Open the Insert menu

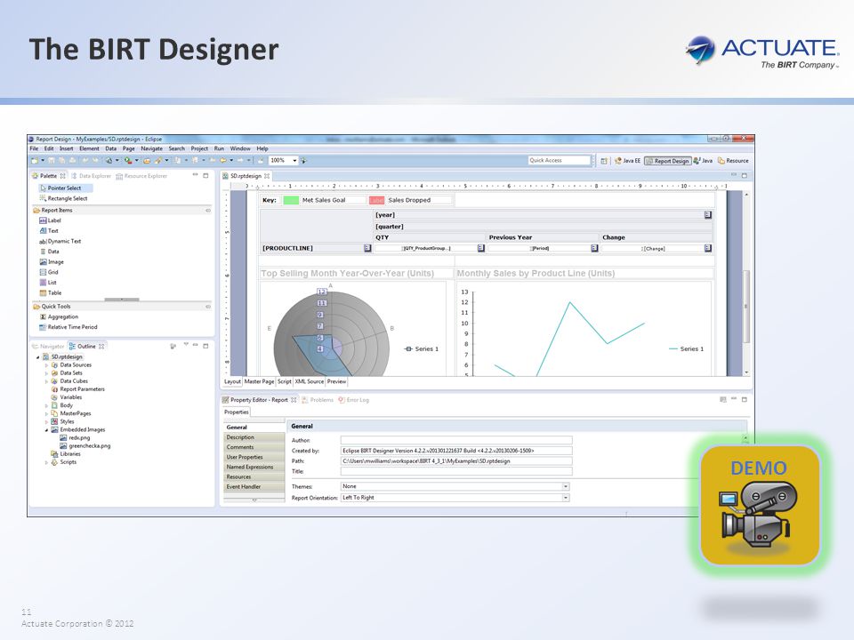click(x=67, y=148)
